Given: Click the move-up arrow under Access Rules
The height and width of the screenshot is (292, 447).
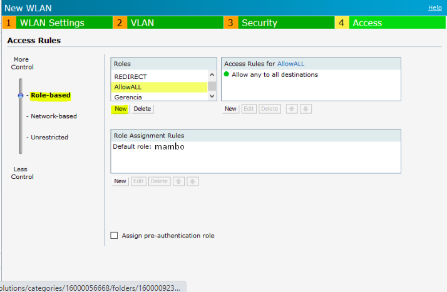Looking at the screenshot, I should point(291,109).
